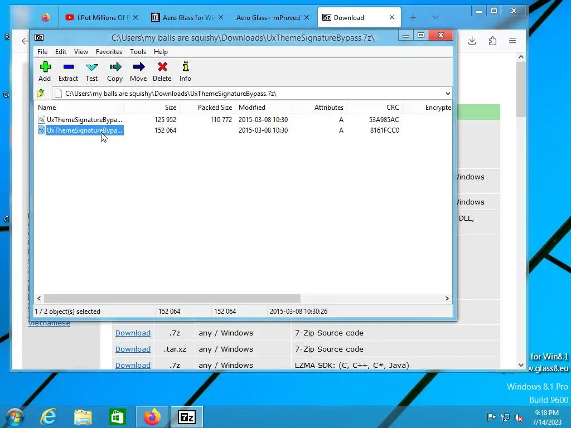Go up one folder level in 7-Zip
The width and height of the screenshot is (571, 428).
click(x=40, y=94)
